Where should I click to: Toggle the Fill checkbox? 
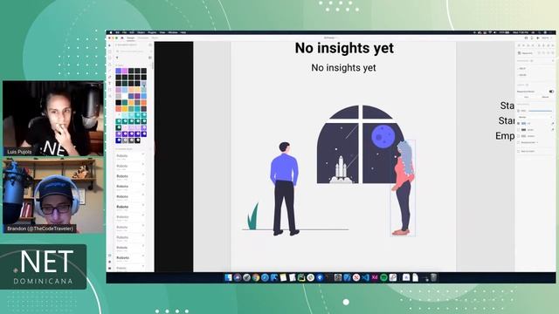point(518,123)
